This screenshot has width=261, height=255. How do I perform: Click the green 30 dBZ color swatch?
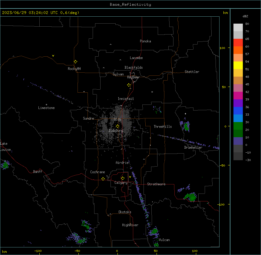pos(238,126)
